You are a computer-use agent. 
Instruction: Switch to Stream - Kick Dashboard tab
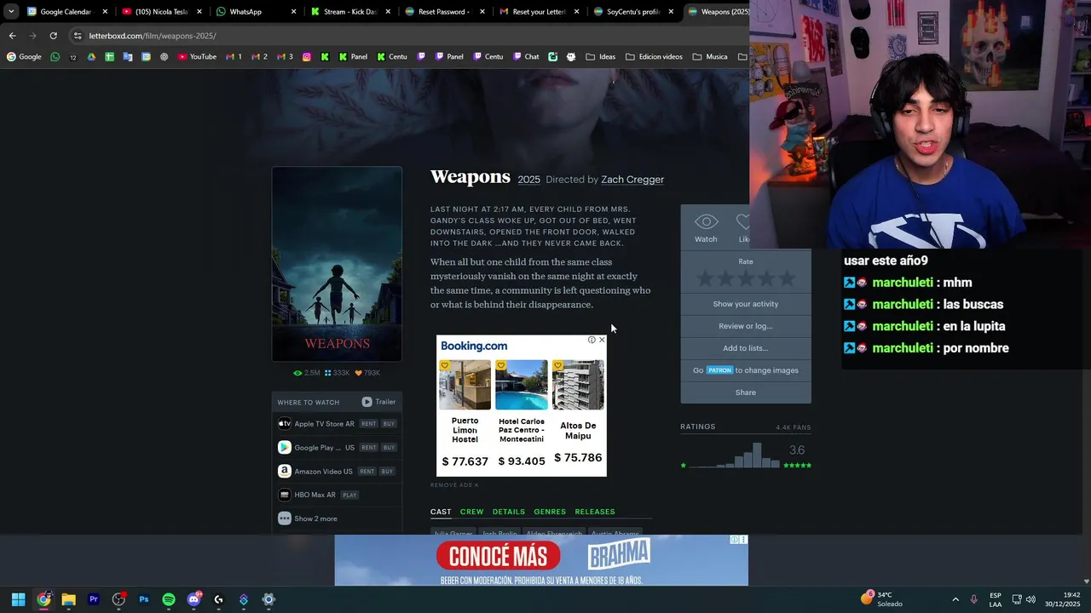[x=349, y=12]
